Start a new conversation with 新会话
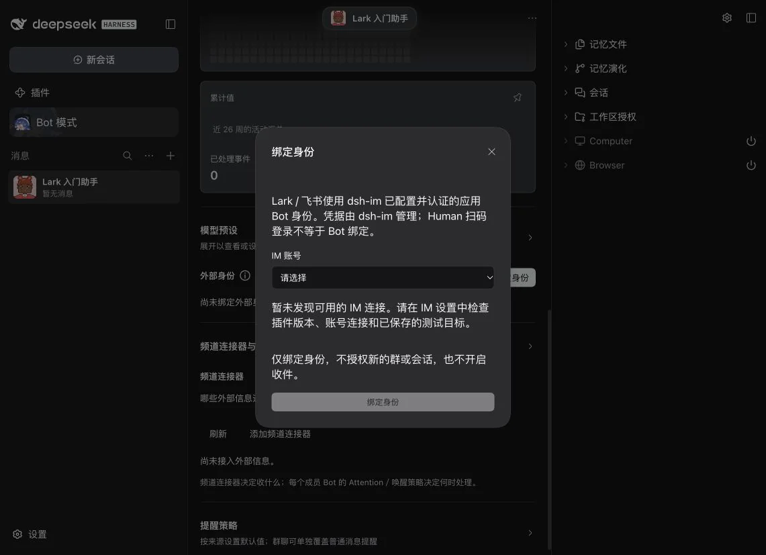 (x=94, y=60)
